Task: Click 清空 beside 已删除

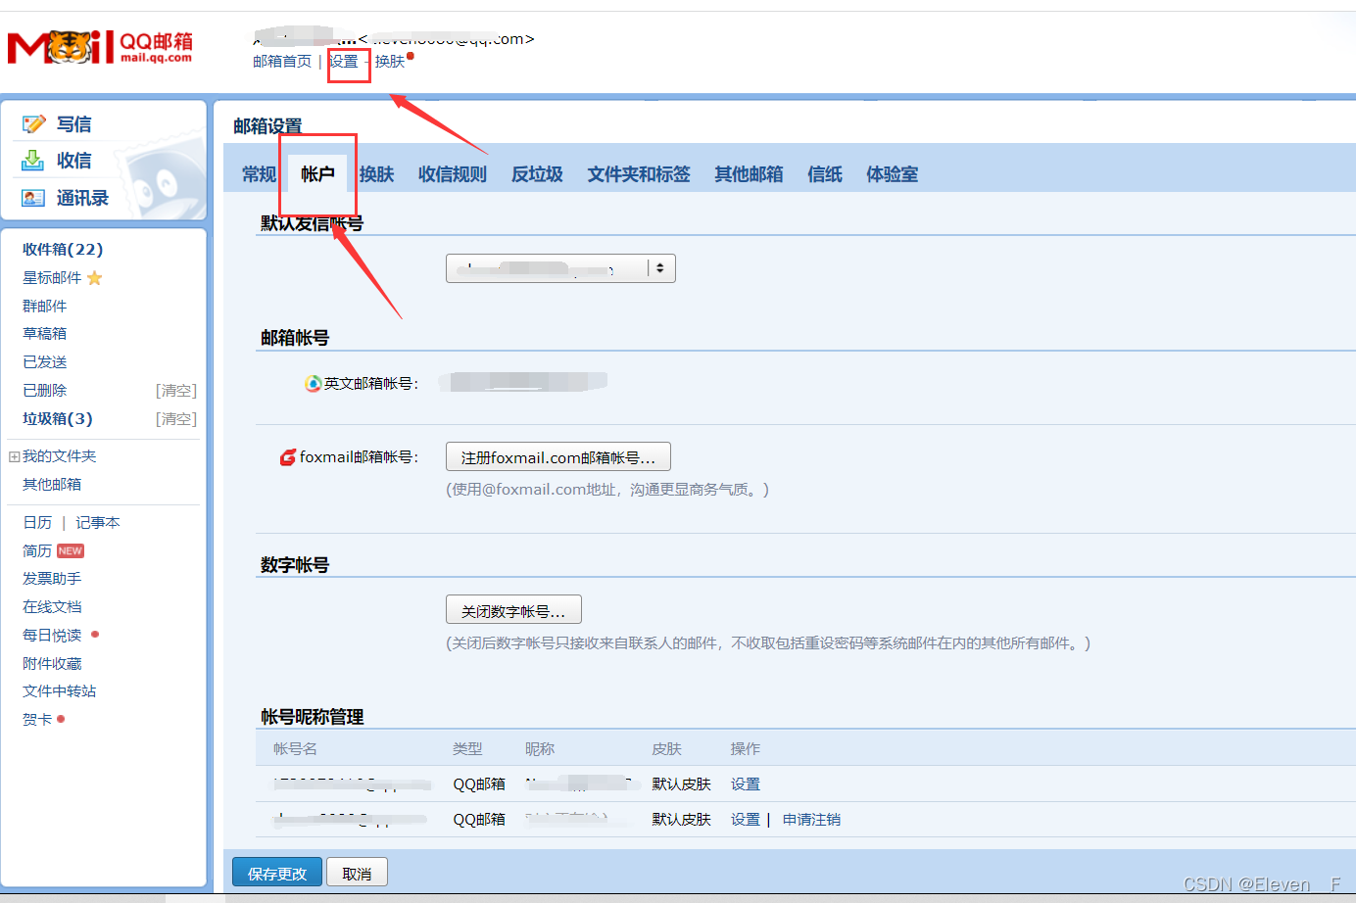Action: 176,391
